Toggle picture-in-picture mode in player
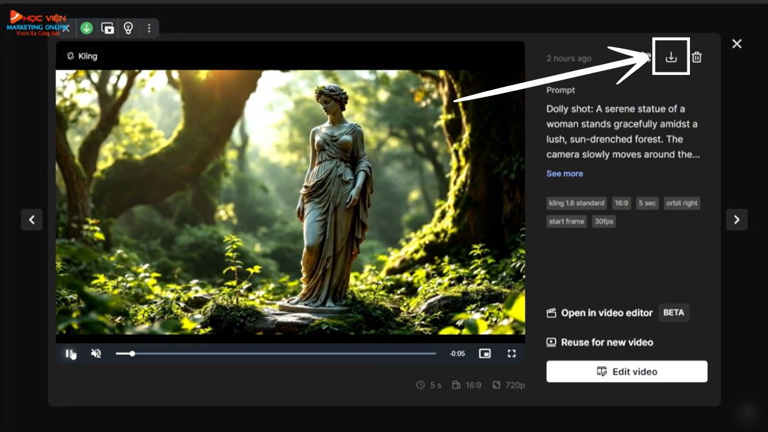This screenshot has height=432, width=768. click(485, 353)
